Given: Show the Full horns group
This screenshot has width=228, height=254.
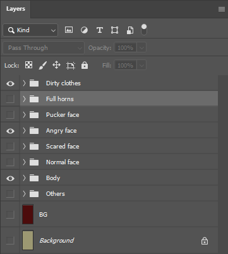Looking at the screenshot, I should click(10, 99).
